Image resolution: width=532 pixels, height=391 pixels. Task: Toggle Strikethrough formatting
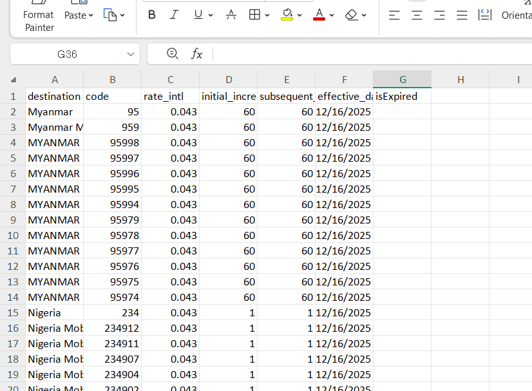pos(231,15)
